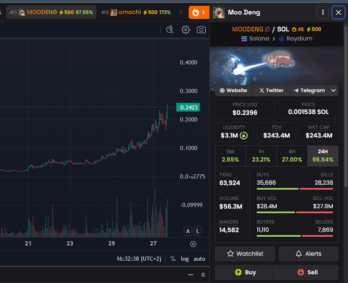The height and width of the screenshot is (283, 348).
Task: Click the MKT CAP $243.4M box
Action: 319,132
